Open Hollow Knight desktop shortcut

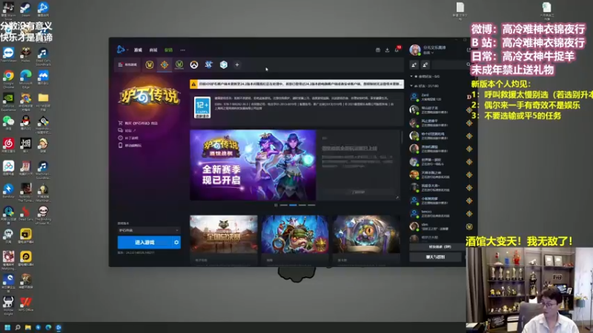click(x=8, y=305)
